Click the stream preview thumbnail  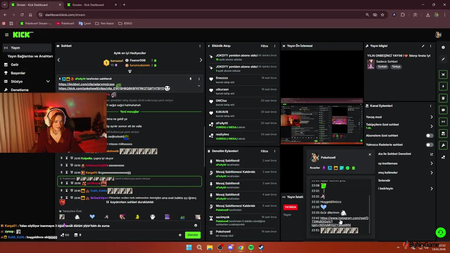[x=322, y=121]
